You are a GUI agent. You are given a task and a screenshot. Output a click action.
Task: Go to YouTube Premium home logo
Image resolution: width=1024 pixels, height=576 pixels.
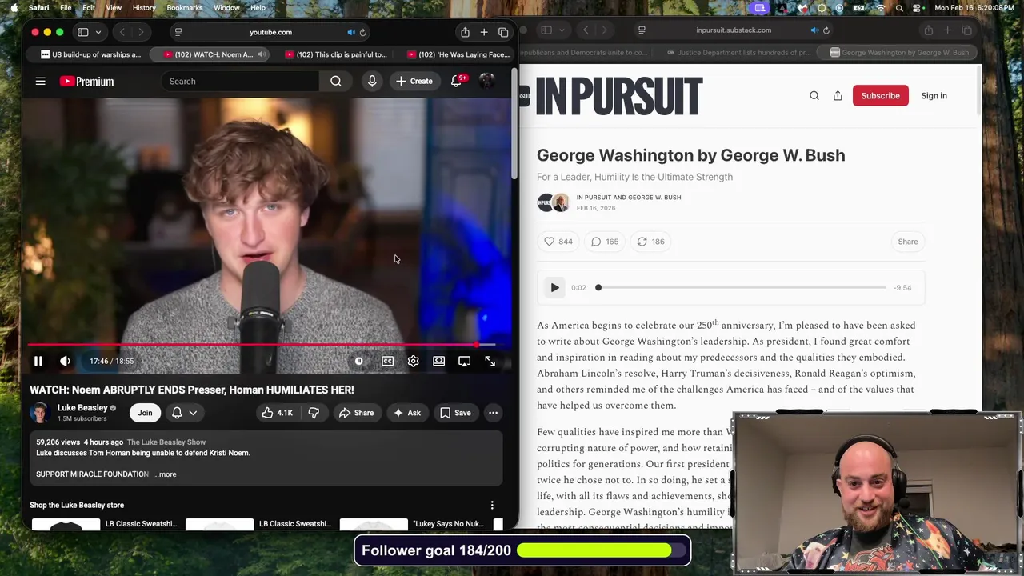[86, 81]
